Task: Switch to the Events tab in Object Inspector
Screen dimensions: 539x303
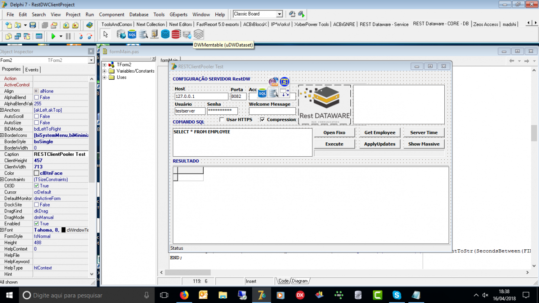Action: click(32, 69)
